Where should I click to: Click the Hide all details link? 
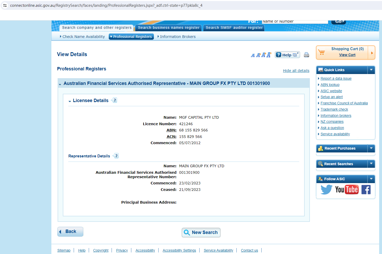point(296,71)
